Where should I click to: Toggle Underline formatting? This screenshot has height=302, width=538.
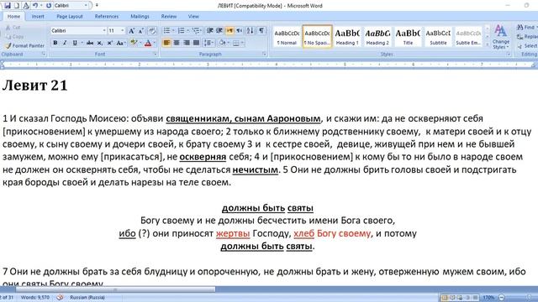coord(75,43)
